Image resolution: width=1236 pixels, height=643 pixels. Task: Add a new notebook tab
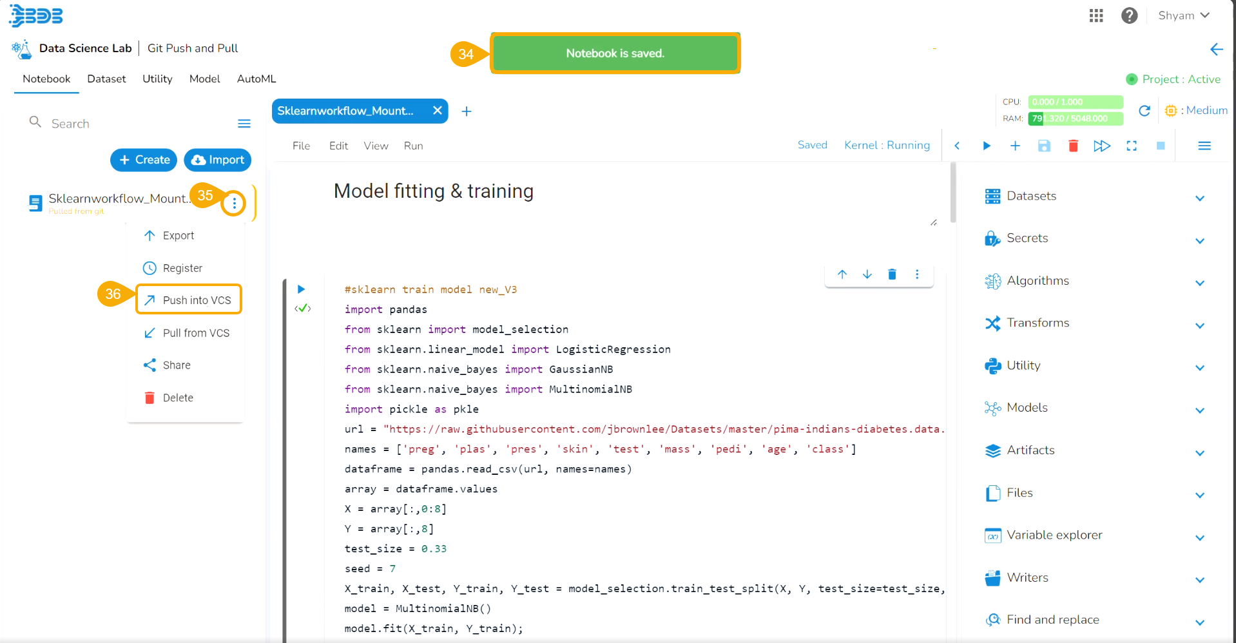click(x=467, y=111)
